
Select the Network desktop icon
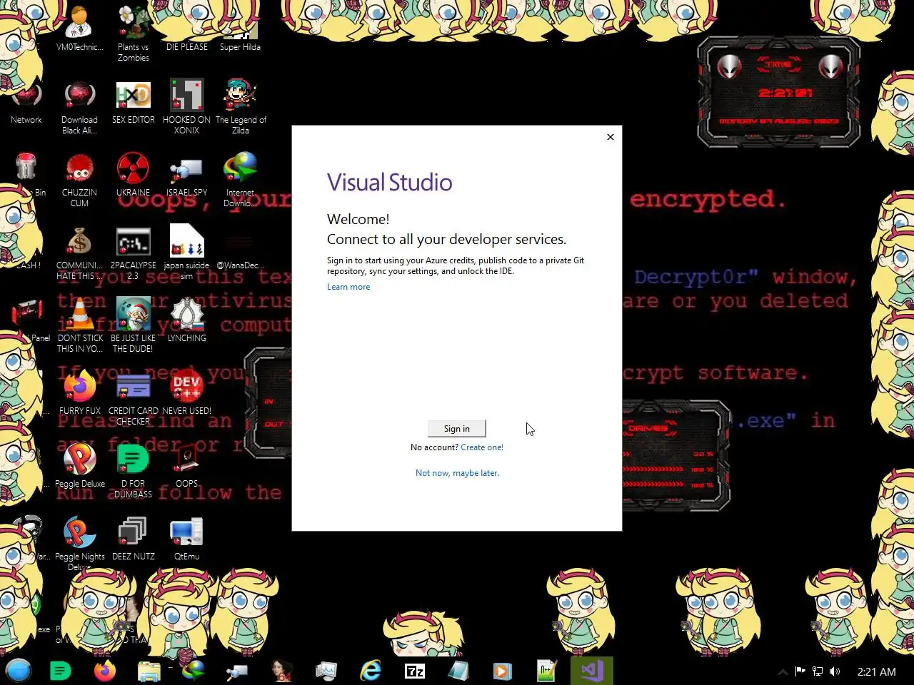pyautogui.click(x=26, y=102)
